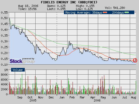The height and width of the screenshot is (104, 139).
Task: Click the Jan month label
Action: coord(62,97)
